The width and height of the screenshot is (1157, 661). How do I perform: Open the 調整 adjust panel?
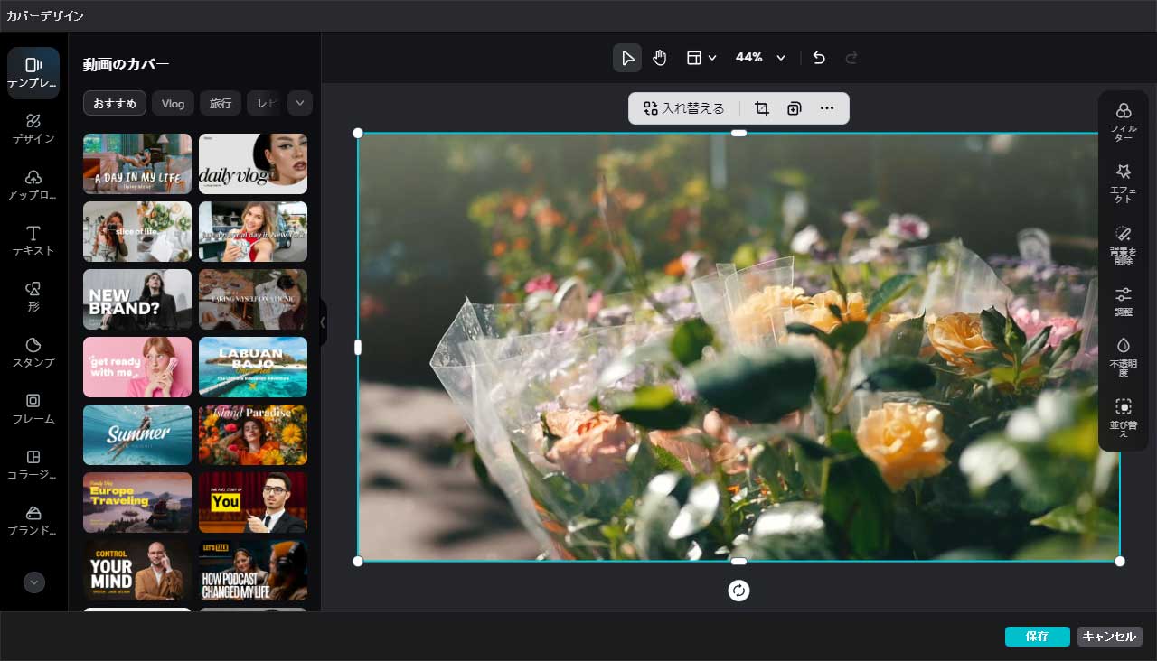pyautogui.click(x=1124, y=302)
